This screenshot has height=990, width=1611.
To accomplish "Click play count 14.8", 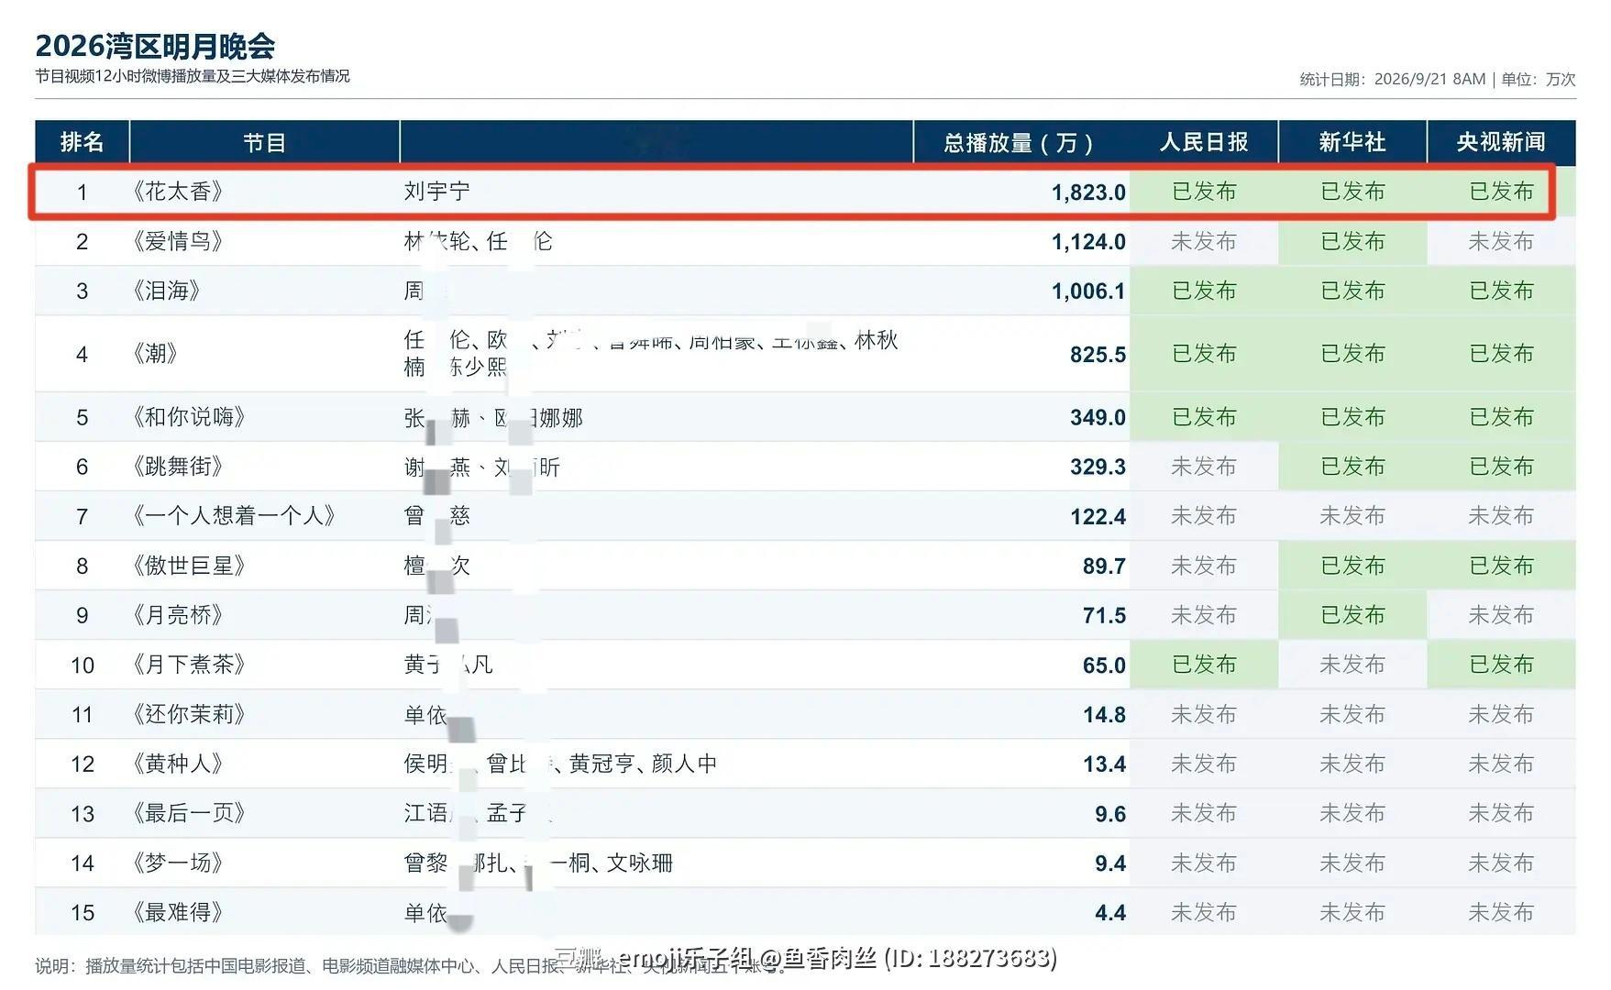I will [x=1104, y=715].
